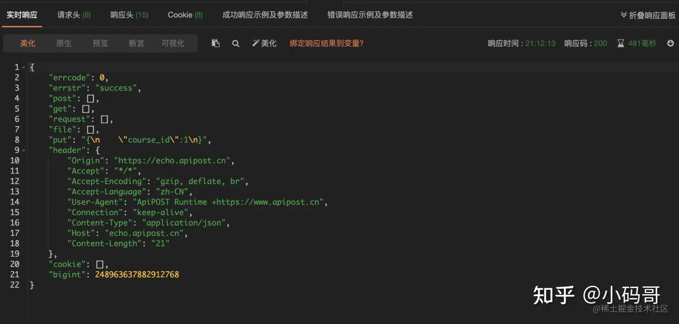
Task: Click line number 14 in the gutter
Action: tap(15, 202)
